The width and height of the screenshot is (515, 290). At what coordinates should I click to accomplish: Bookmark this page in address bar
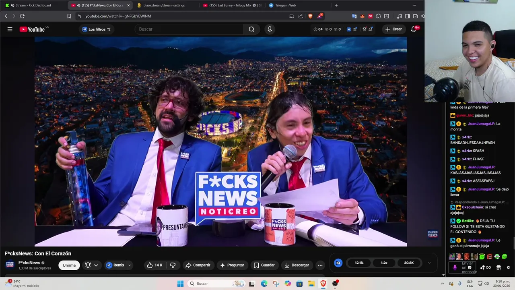[x=69, y=16]
